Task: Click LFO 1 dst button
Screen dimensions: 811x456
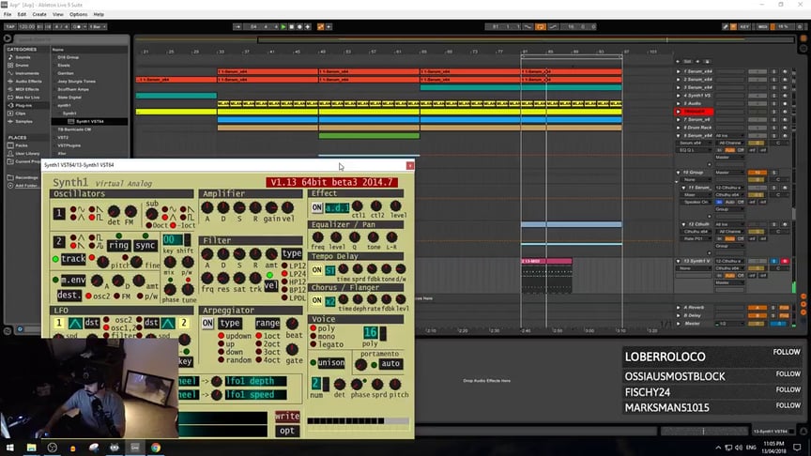Action: [x=92, y=323]
